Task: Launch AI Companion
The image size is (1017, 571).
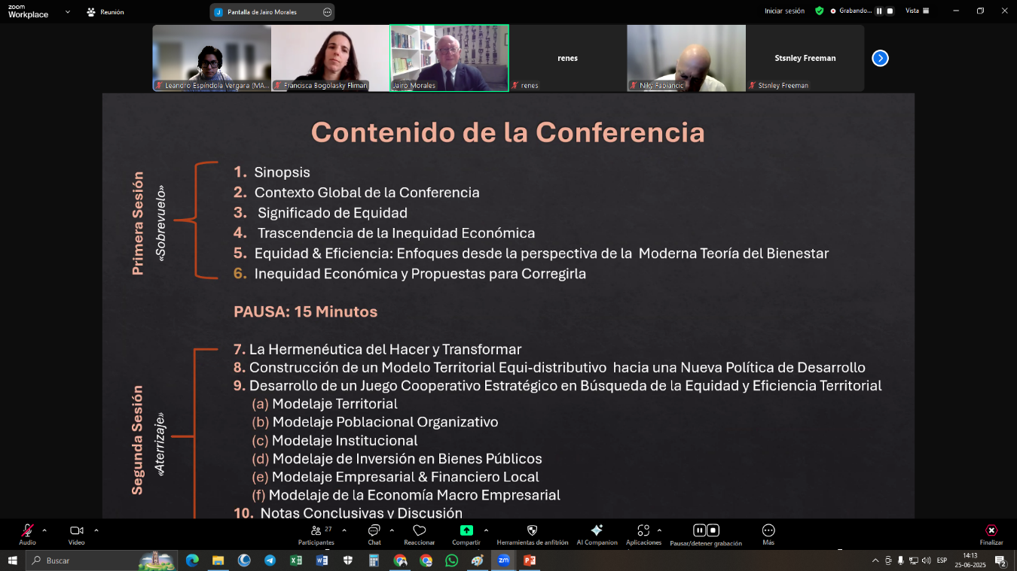Action: (597, 534)
